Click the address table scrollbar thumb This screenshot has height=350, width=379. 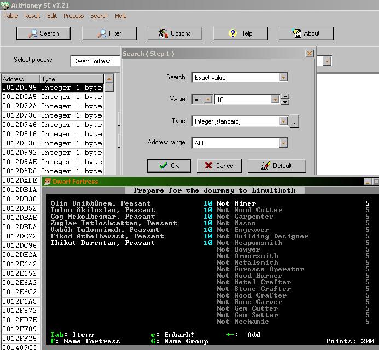click(x=109, y=87)
